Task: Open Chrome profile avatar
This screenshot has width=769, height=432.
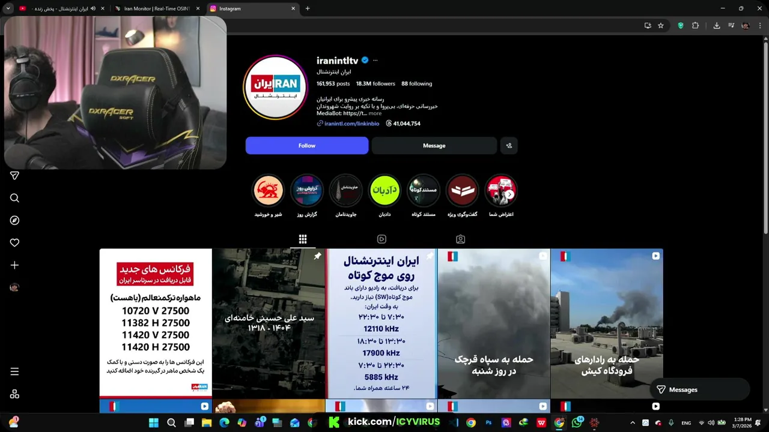Action: tap(746, 26)
